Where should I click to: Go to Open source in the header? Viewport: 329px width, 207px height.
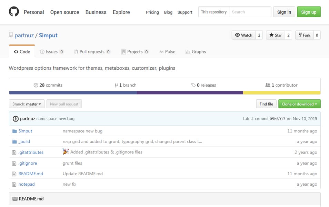point(64,12)
